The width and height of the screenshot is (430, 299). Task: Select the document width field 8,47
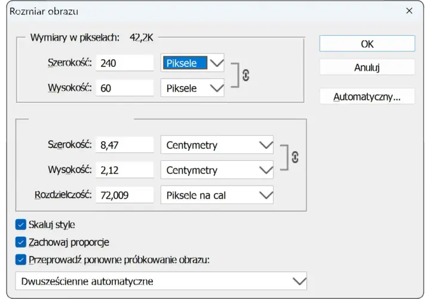124,145
